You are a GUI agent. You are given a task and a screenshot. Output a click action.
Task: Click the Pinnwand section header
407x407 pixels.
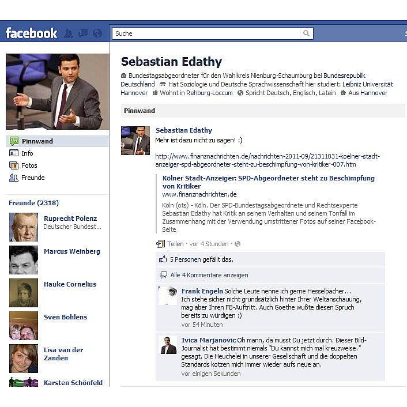coord(263,111)
